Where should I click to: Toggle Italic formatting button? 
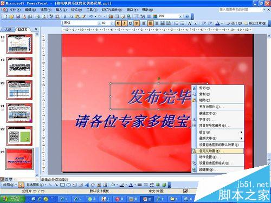point(124,23)
